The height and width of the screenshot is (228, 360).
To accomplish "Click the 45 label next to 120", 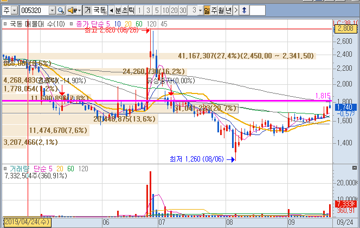I will (164, 24).
